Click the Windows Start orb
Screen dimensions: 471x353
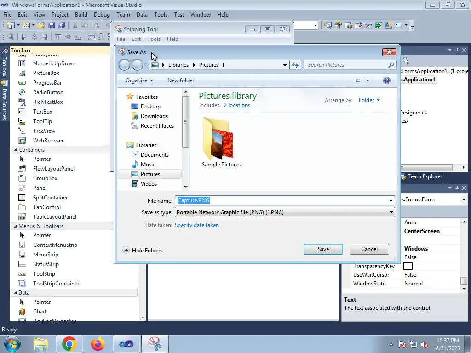(x=12, y=344)
